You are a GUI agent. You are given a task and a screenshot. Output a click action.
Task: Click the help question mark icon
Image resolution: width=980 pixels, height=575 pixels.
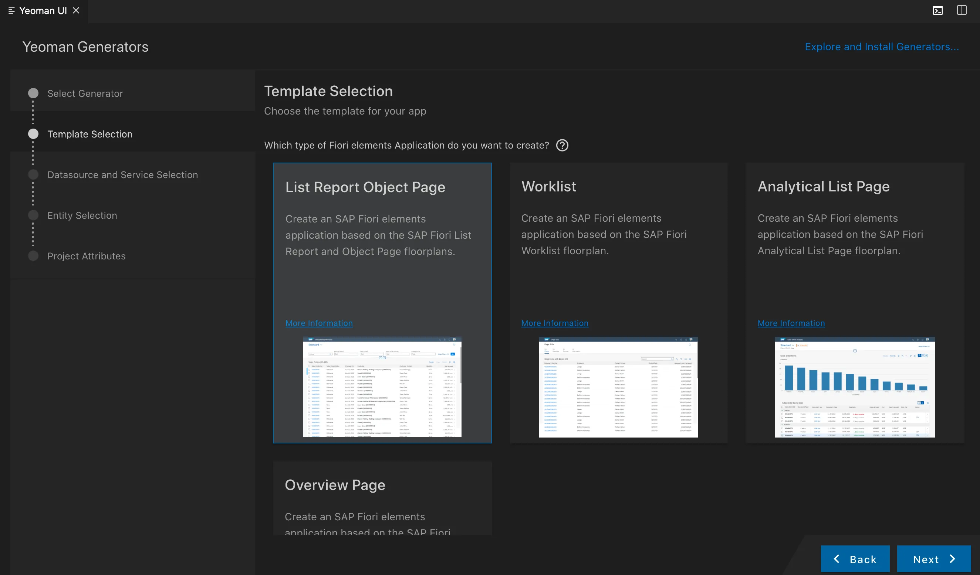click(562, 145)
